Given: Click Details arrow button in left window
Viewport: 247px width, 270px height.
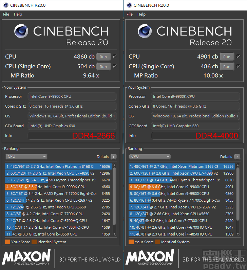Looking at the screenshot, I should coord(114,157).
